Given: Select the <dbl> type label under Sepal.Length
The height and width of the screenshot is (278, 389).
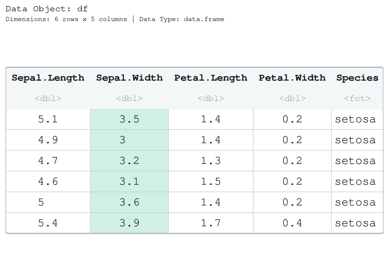Looking at the screenshot, I should [x=48, y=98].
